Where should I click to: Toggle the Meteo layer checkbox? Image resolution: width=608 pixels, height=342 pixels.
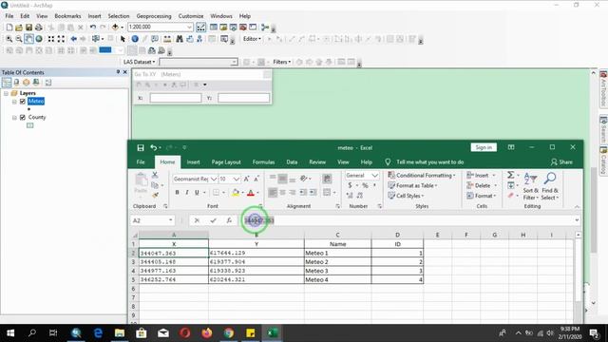pyautogui.click(x=23, y=102)
